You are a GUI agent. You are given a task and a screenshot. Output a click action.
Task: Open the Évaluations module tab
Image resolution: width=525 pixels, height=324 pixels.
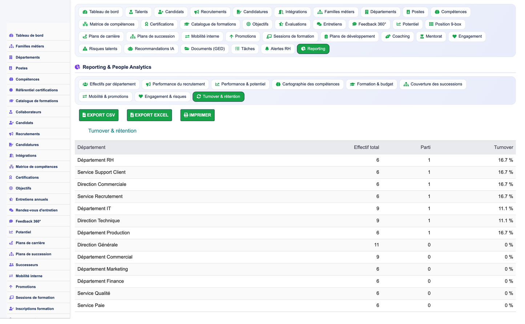[x=292, y=24]
